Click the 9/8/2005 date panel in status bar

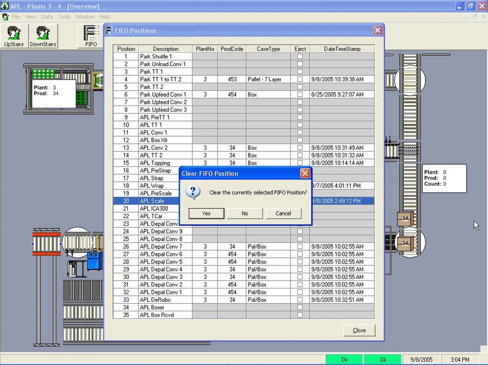(x=421, y=359)
